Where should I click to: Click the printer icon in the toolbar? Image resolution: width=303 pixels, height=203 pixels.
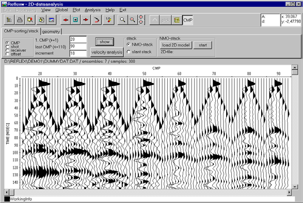[20, 20]
